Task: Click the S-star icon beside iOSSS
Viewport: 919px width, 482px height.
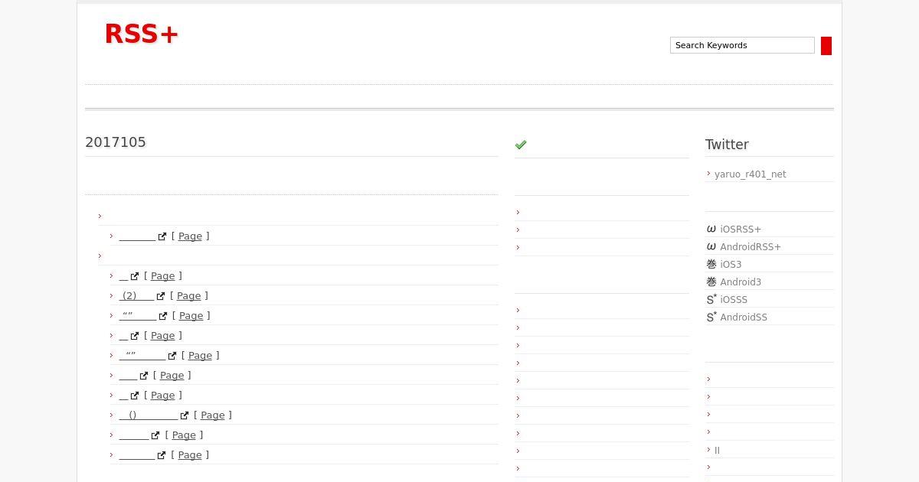Action: pyautogui.click(x=711, y=299)
